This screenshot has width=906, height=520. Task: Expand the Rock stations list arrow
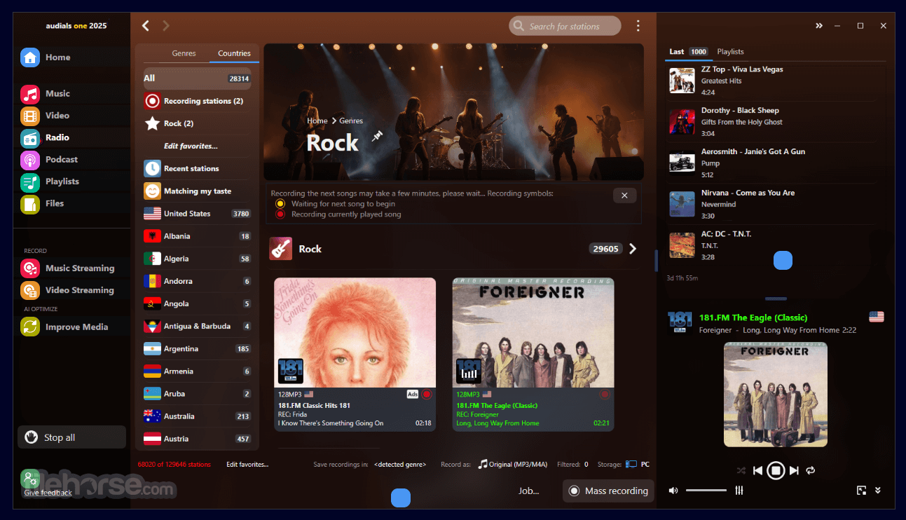[633, 249]
